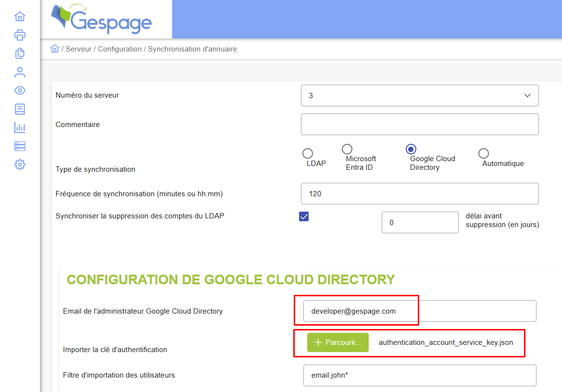Open the list report icon in the sidebar

click(20, 109)
